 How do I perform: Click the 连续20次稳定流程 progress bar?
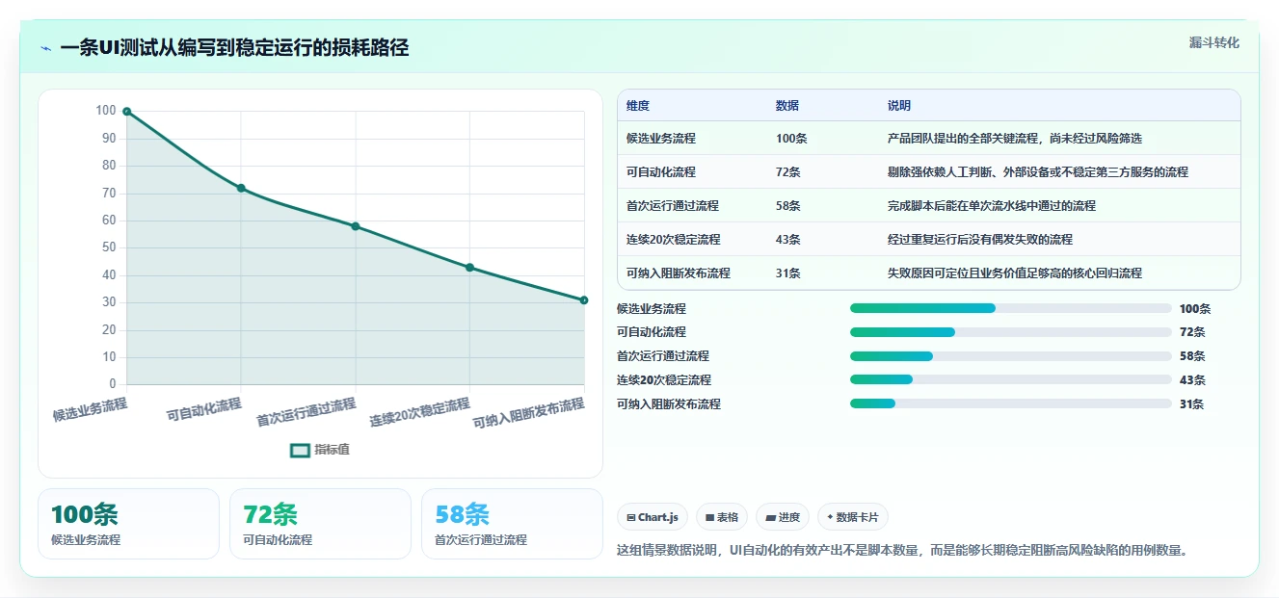[1011, 380]
